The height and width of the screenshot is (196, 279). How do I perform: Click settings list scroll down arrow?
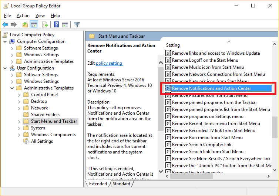pyautogui.click(x=275, y=170)
